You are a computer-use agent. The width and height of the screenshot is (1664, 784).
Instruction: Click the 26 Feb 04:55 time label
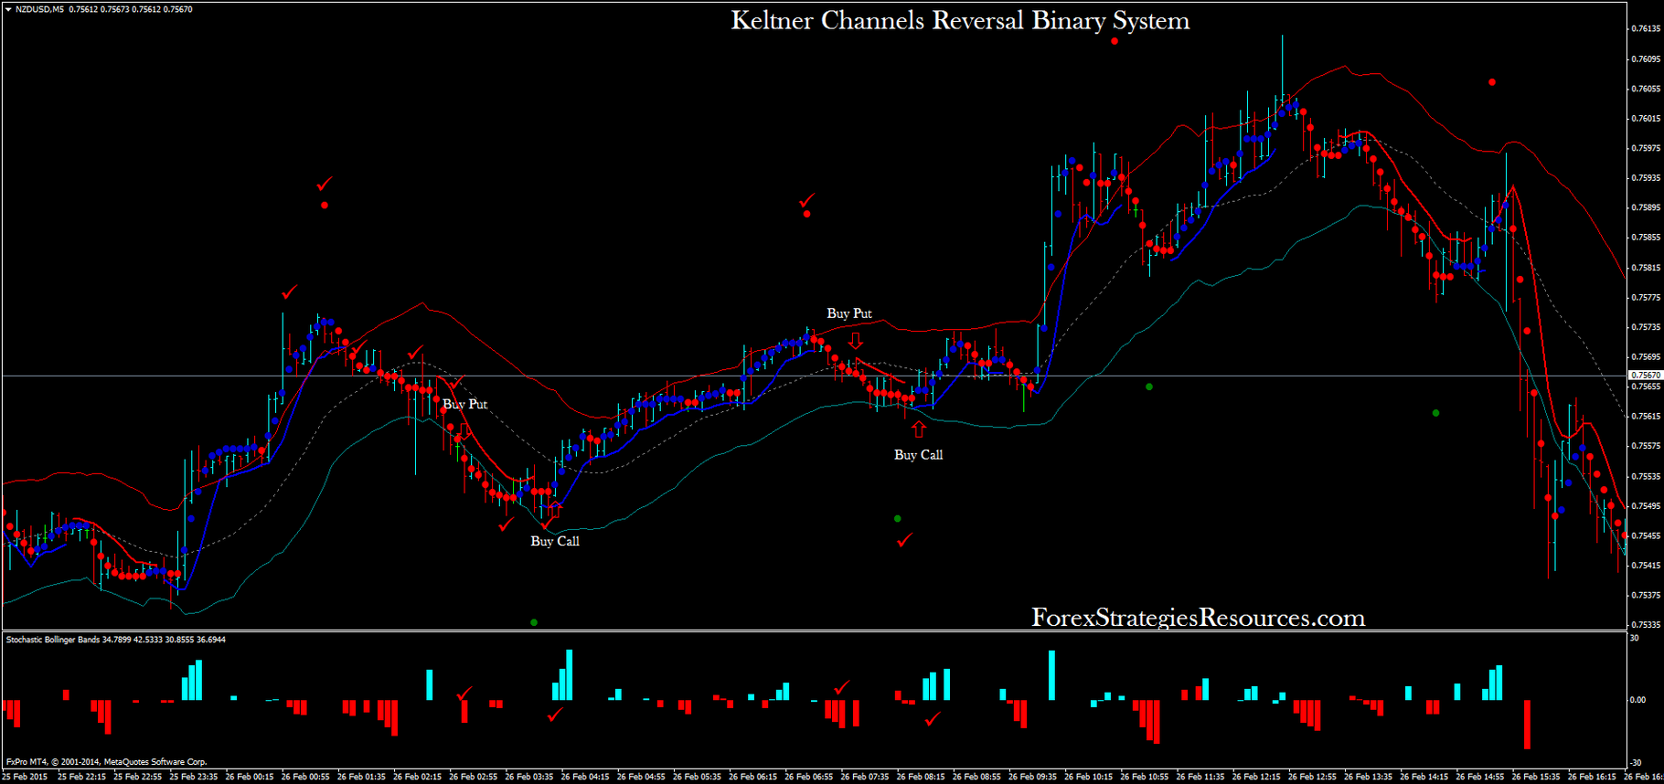coord(641,777)
